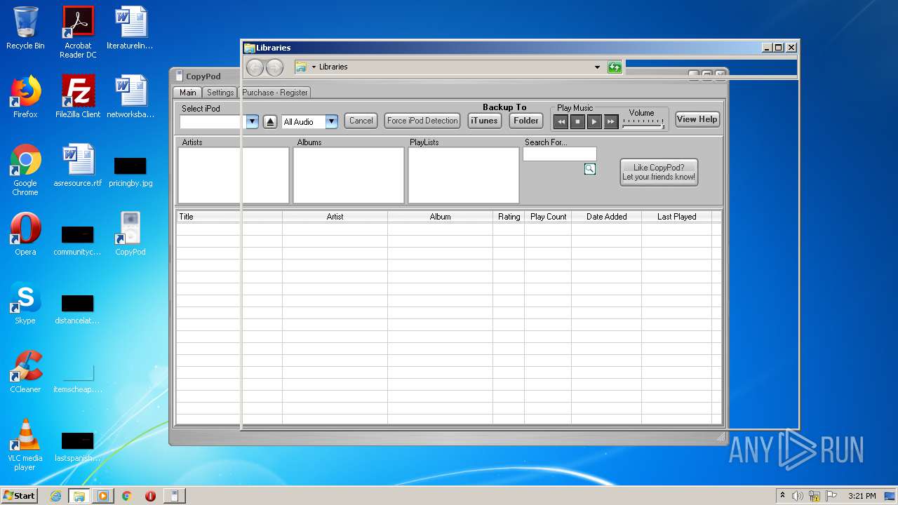Back up to iTunes button
This screenshot has height=505, width=898.
click(x=484, y=121)
